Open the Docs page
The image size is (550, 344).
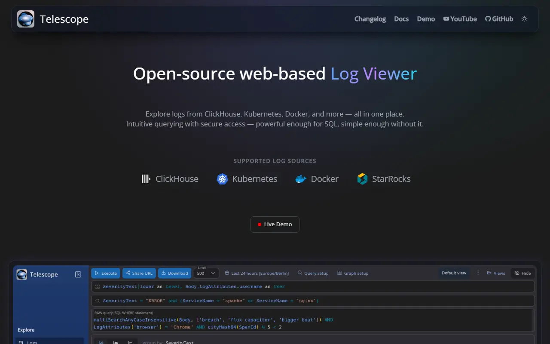[401, 19]
